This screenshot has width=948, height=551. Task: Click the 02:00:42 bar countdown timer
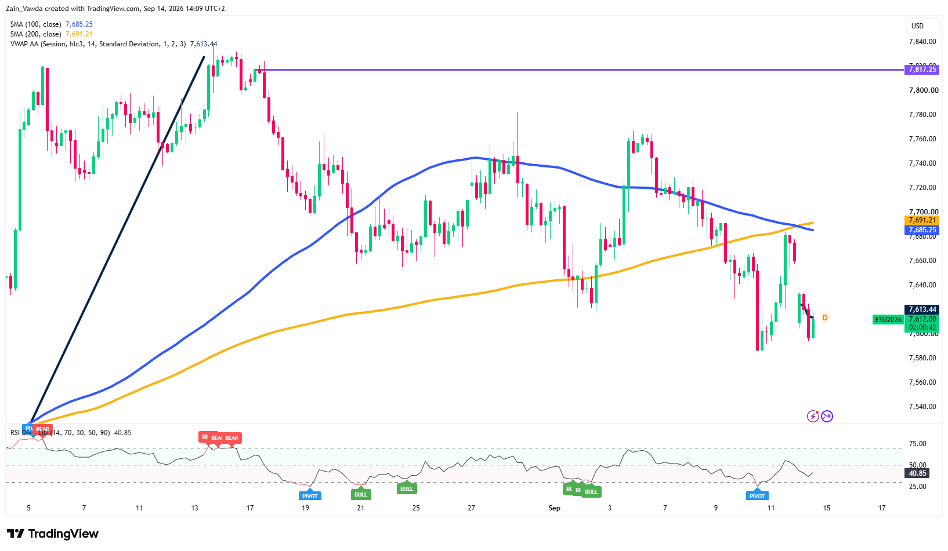[x=922, y=327]
